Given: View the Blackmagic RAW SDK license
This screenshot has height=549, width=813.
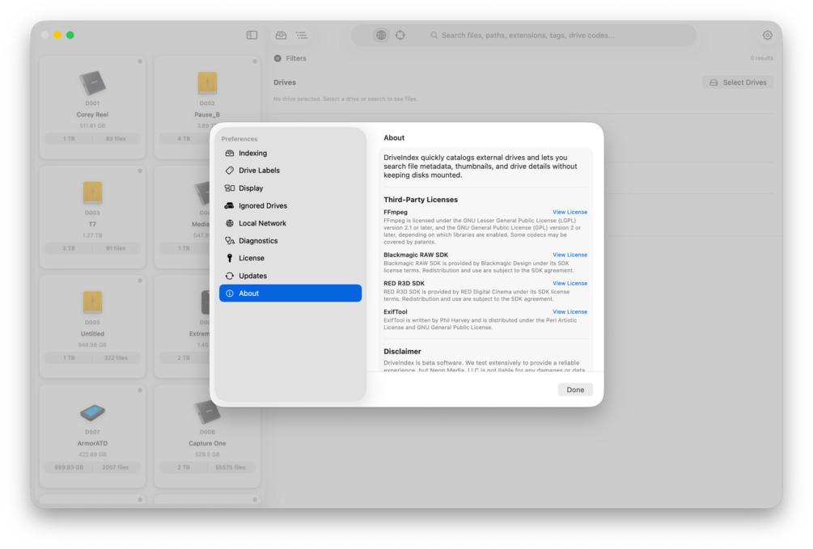Looking at the screenshot, I should pyautogui.click(x=570, y=255).
